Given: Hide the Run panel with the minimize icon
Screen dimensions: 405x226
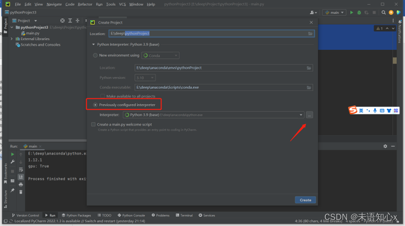Looking at the screenshot, I should (393, 146).
